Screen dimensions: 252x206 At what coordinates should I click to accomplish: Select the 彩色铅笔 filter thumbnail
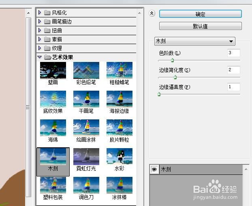click(86, 70)
